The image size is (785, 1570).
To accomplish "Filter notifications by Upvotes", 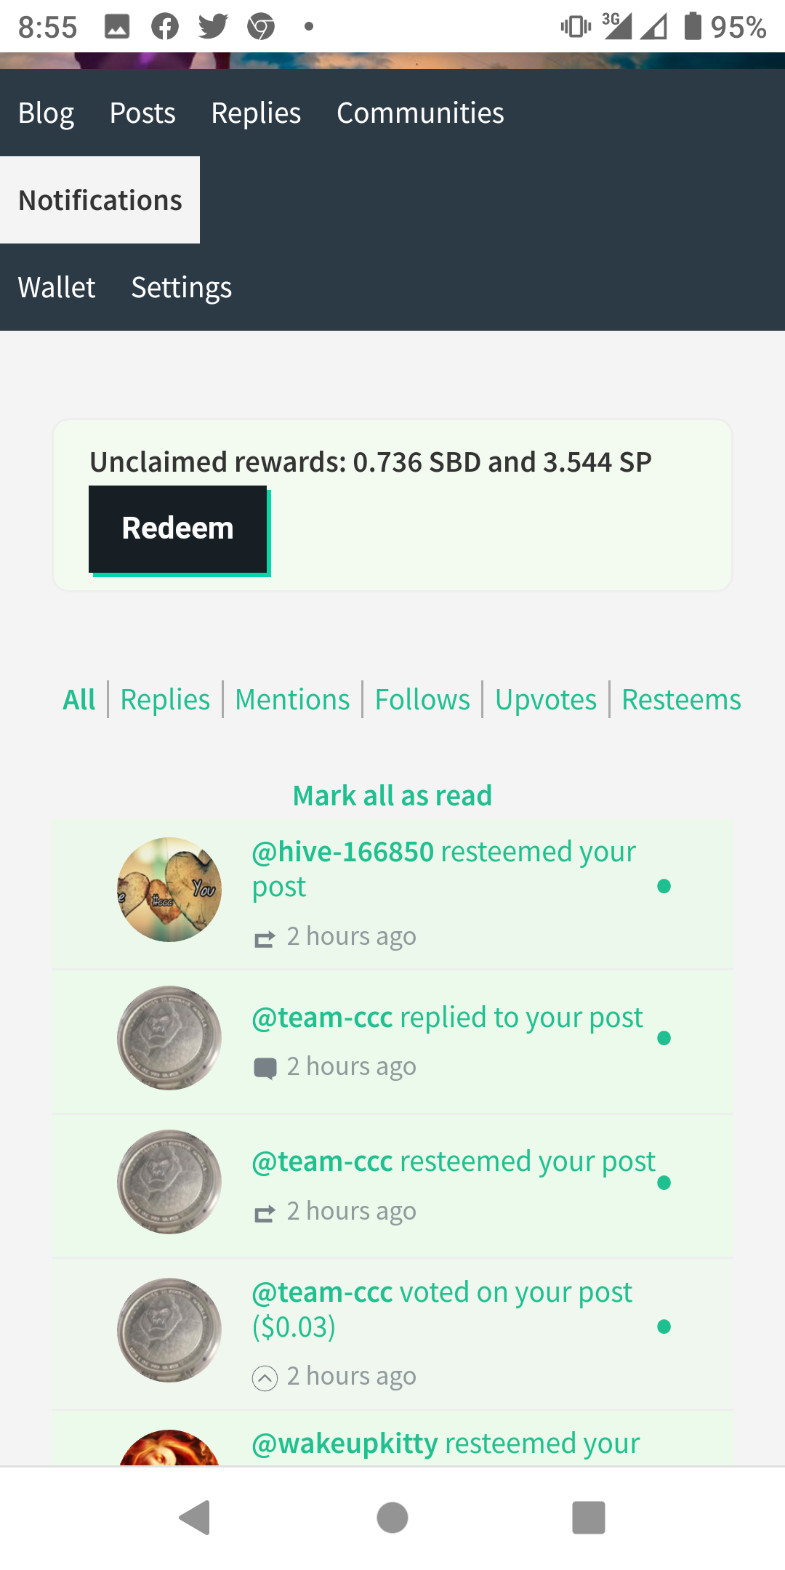I will [546, 699].
